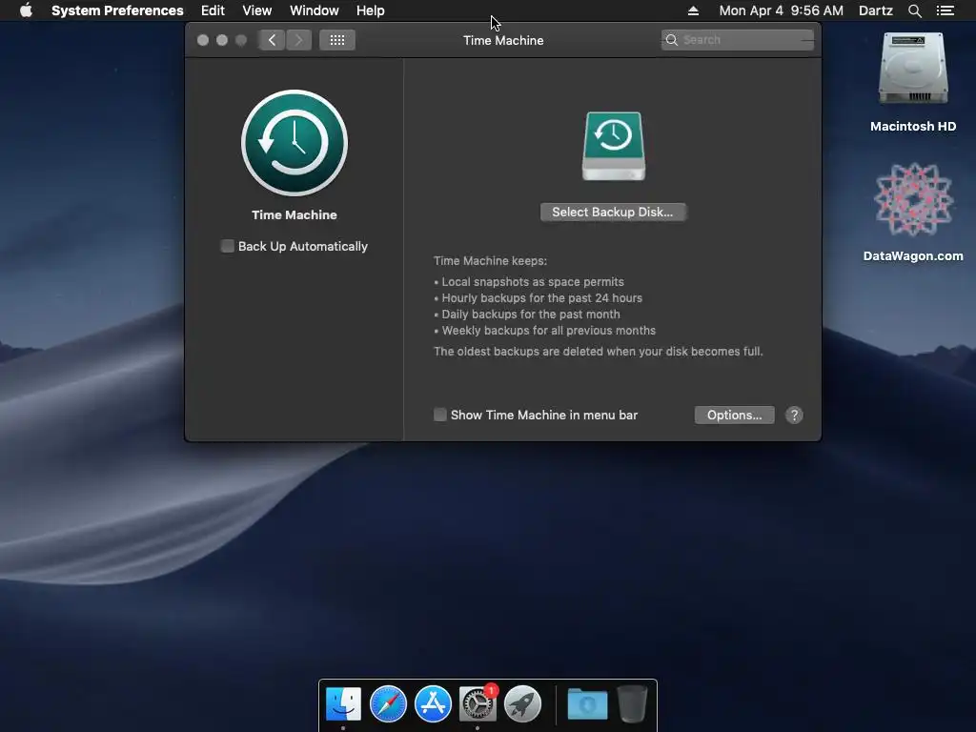The image size is (976, 732).
Task: Open Launchpad rocket icon in Dock
Action: click(x=522, y=704)
